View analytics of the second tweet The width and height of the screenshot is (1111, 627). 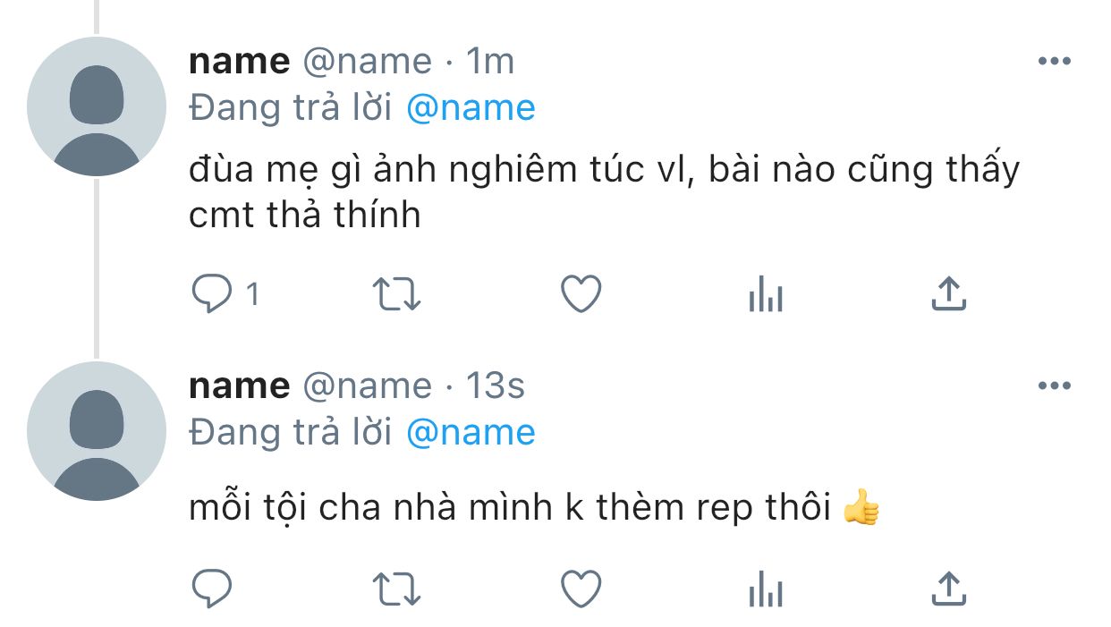pyautogui.click(x=765, y=589)
